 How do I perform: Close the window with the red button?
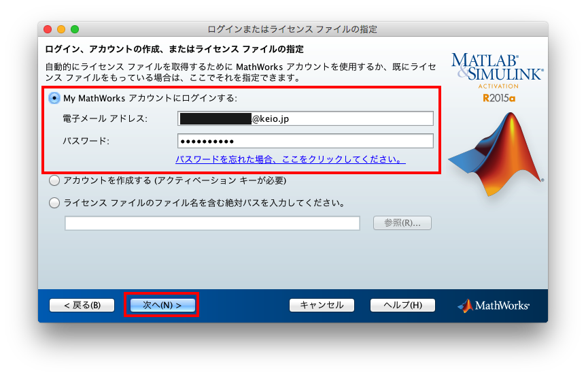[x=48, y=29]
